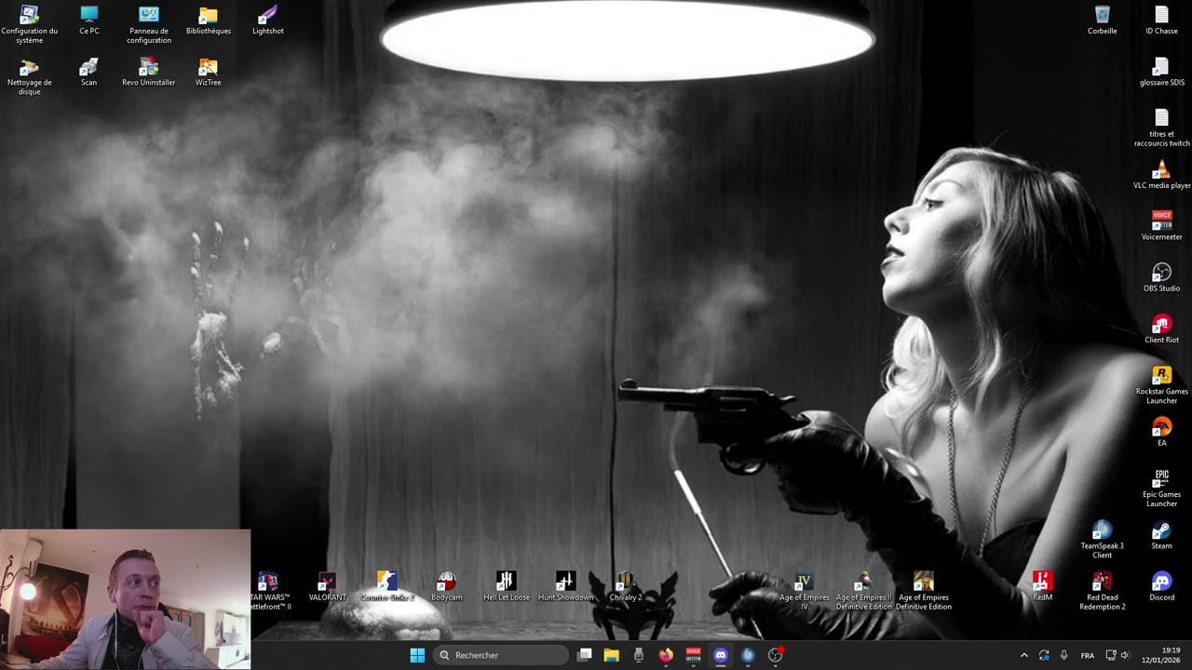Select the Revo Uninstaller icon

[149, 73]
